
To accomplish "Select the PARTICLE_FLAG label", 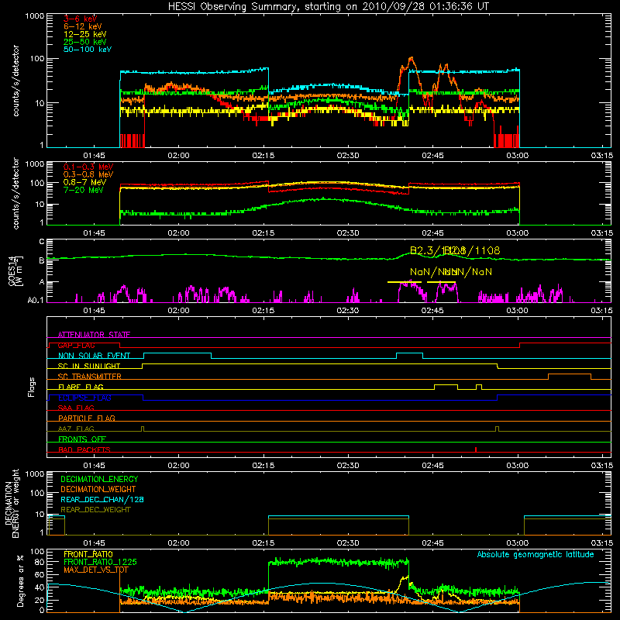I will [x=87, y=418].
